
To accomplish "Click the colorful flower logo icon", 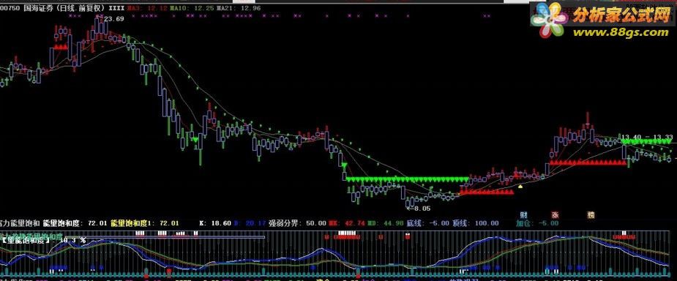I will (549, 21).
